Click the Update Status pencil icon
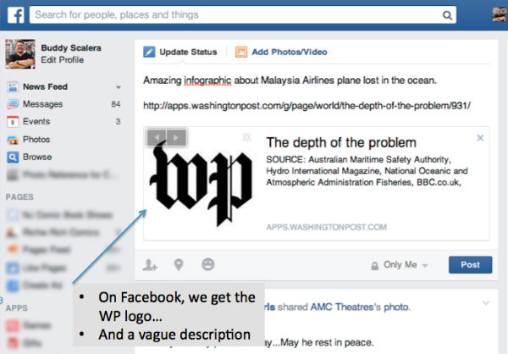Screen dimensions: 508x354 [149, 52]
